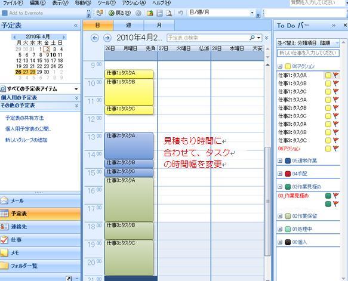Click the red 06アクション task item
This screenshot has width=348, height=281.
click(x=289, y=149)
